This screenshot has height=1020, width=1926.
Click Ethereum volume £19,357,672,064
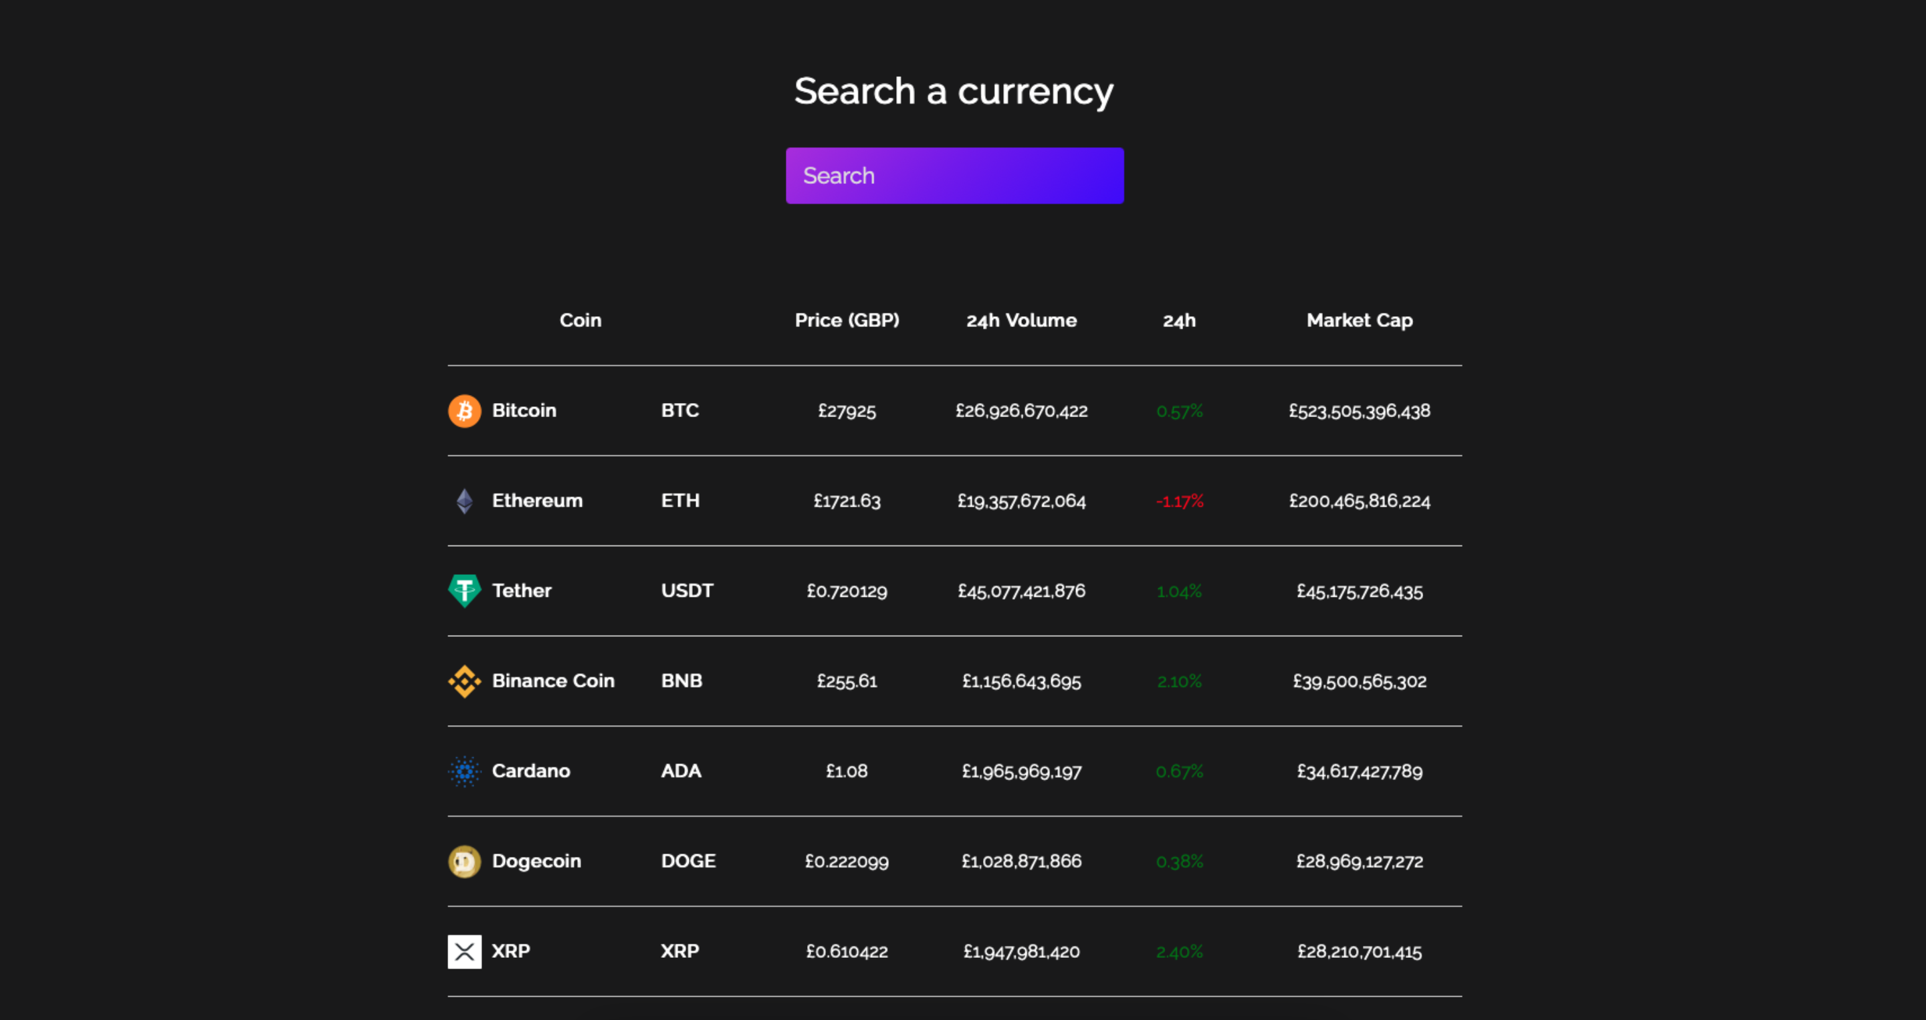(x=1021, y=501)
